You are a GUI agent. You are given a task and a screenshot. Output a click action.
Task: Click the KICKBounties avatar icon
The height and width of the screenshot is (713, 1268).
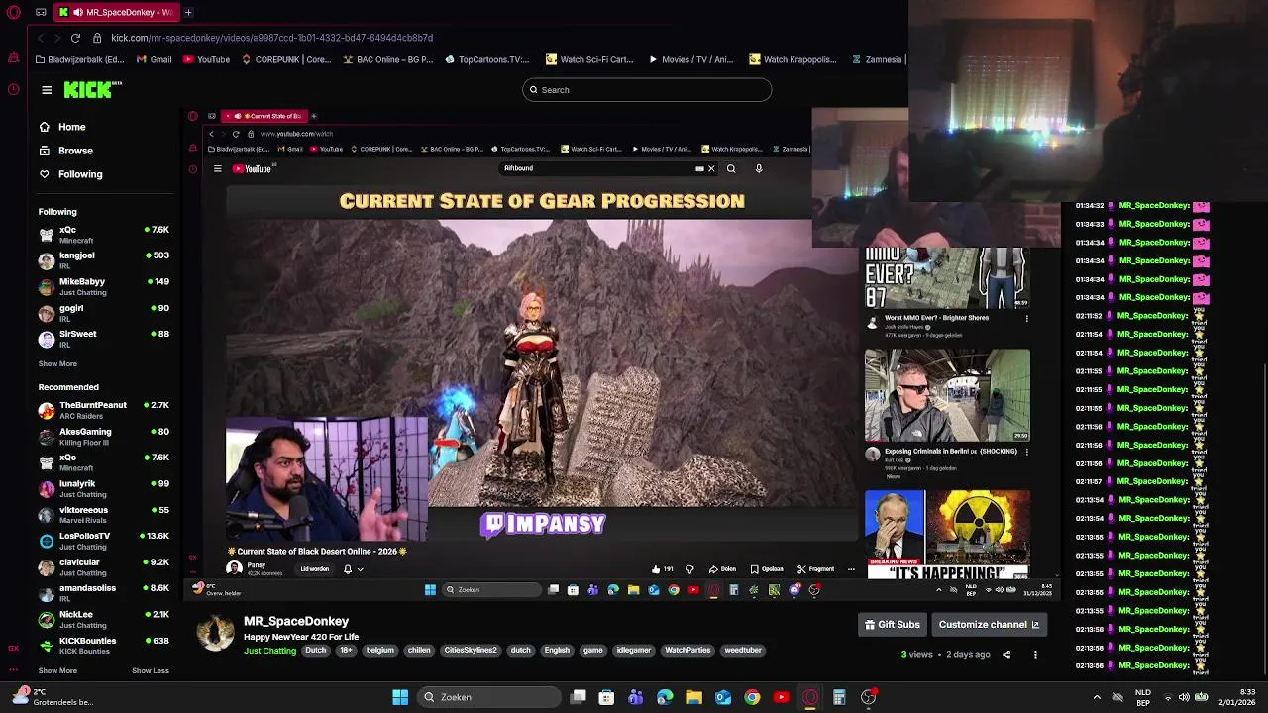47,646
